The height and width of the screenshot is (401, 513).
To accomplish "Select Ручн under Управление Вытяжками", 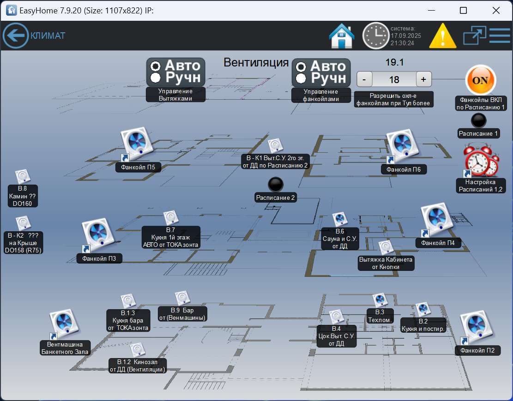I will coord(157,78).
